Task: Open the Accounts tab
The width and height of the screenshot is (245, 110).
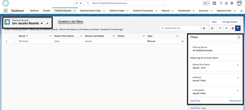Action: click(x=203, y=11)
